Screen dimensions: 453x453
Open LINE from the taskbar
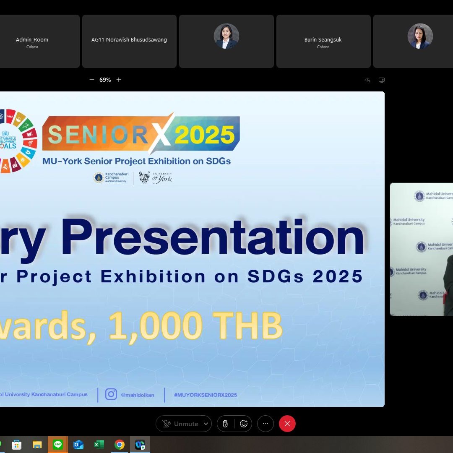coord(58,445)
